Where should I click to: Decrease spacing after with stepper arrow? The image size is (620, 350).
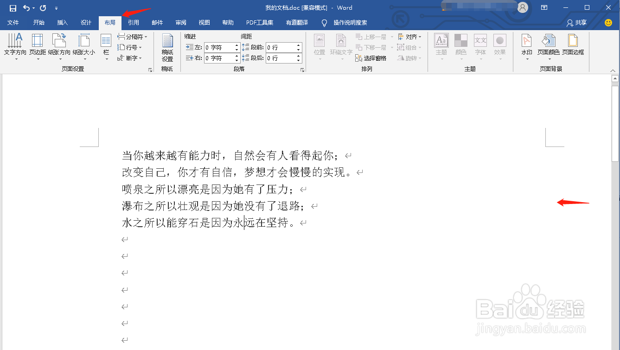point(299,61)
